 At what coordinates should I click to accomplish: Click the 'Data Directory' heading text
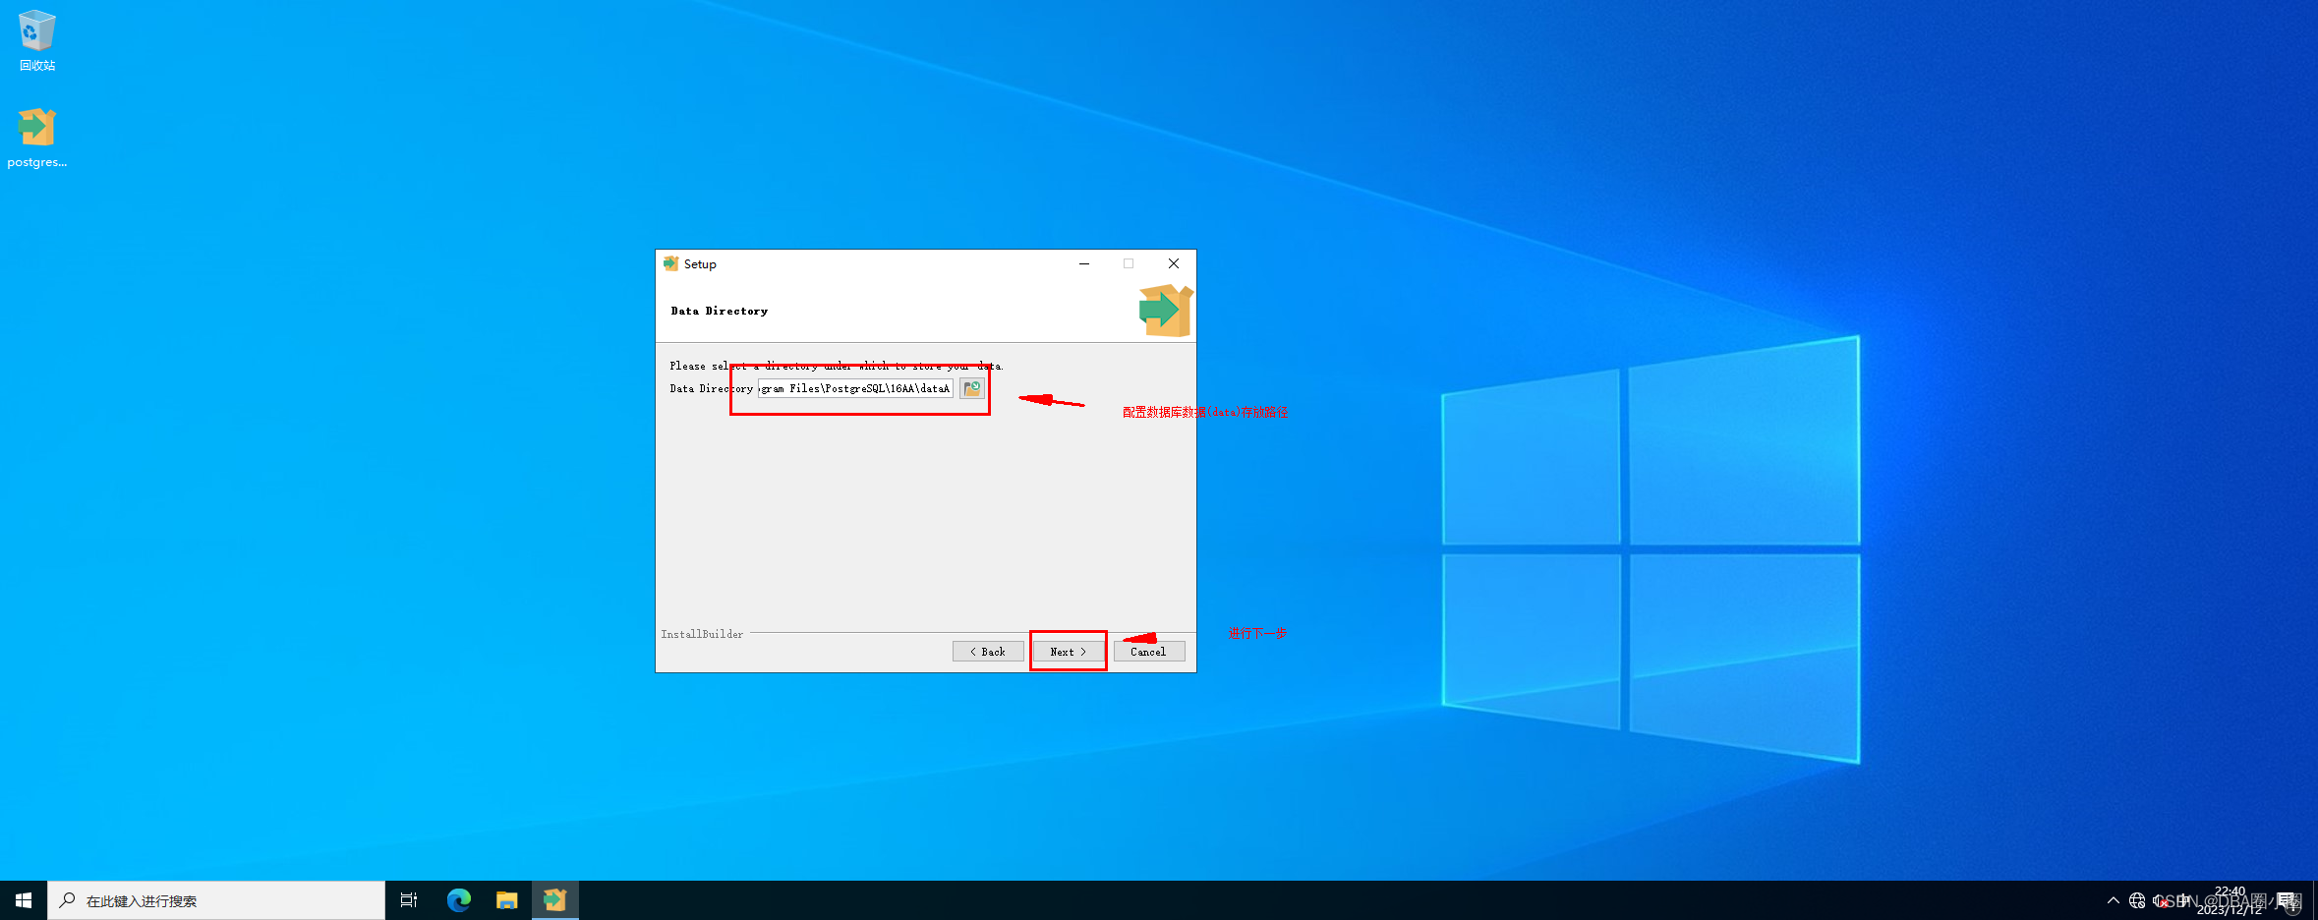720,311
